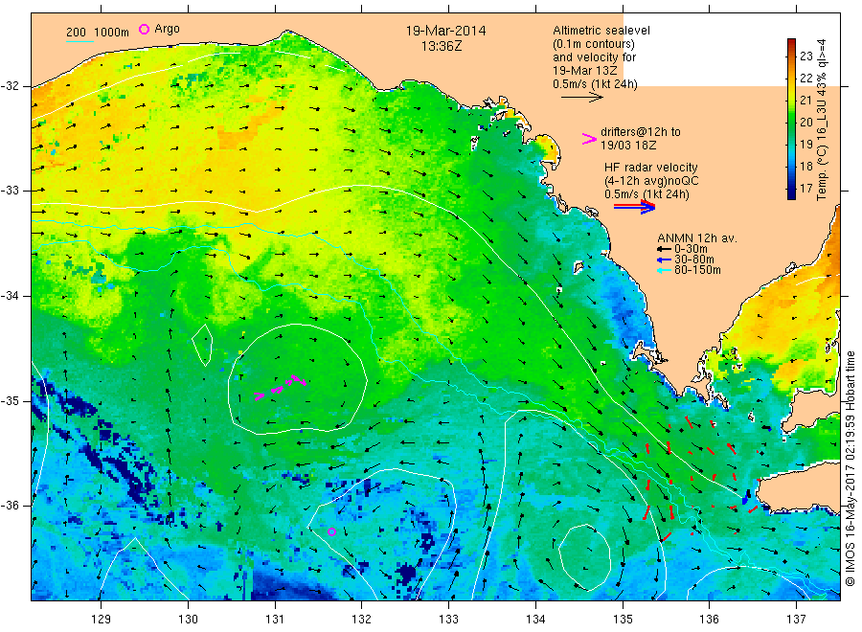This screenshot has width=862, height=632.
Task: Click the red-blue HF radar velocity arrow
Action: click(634, 207)
